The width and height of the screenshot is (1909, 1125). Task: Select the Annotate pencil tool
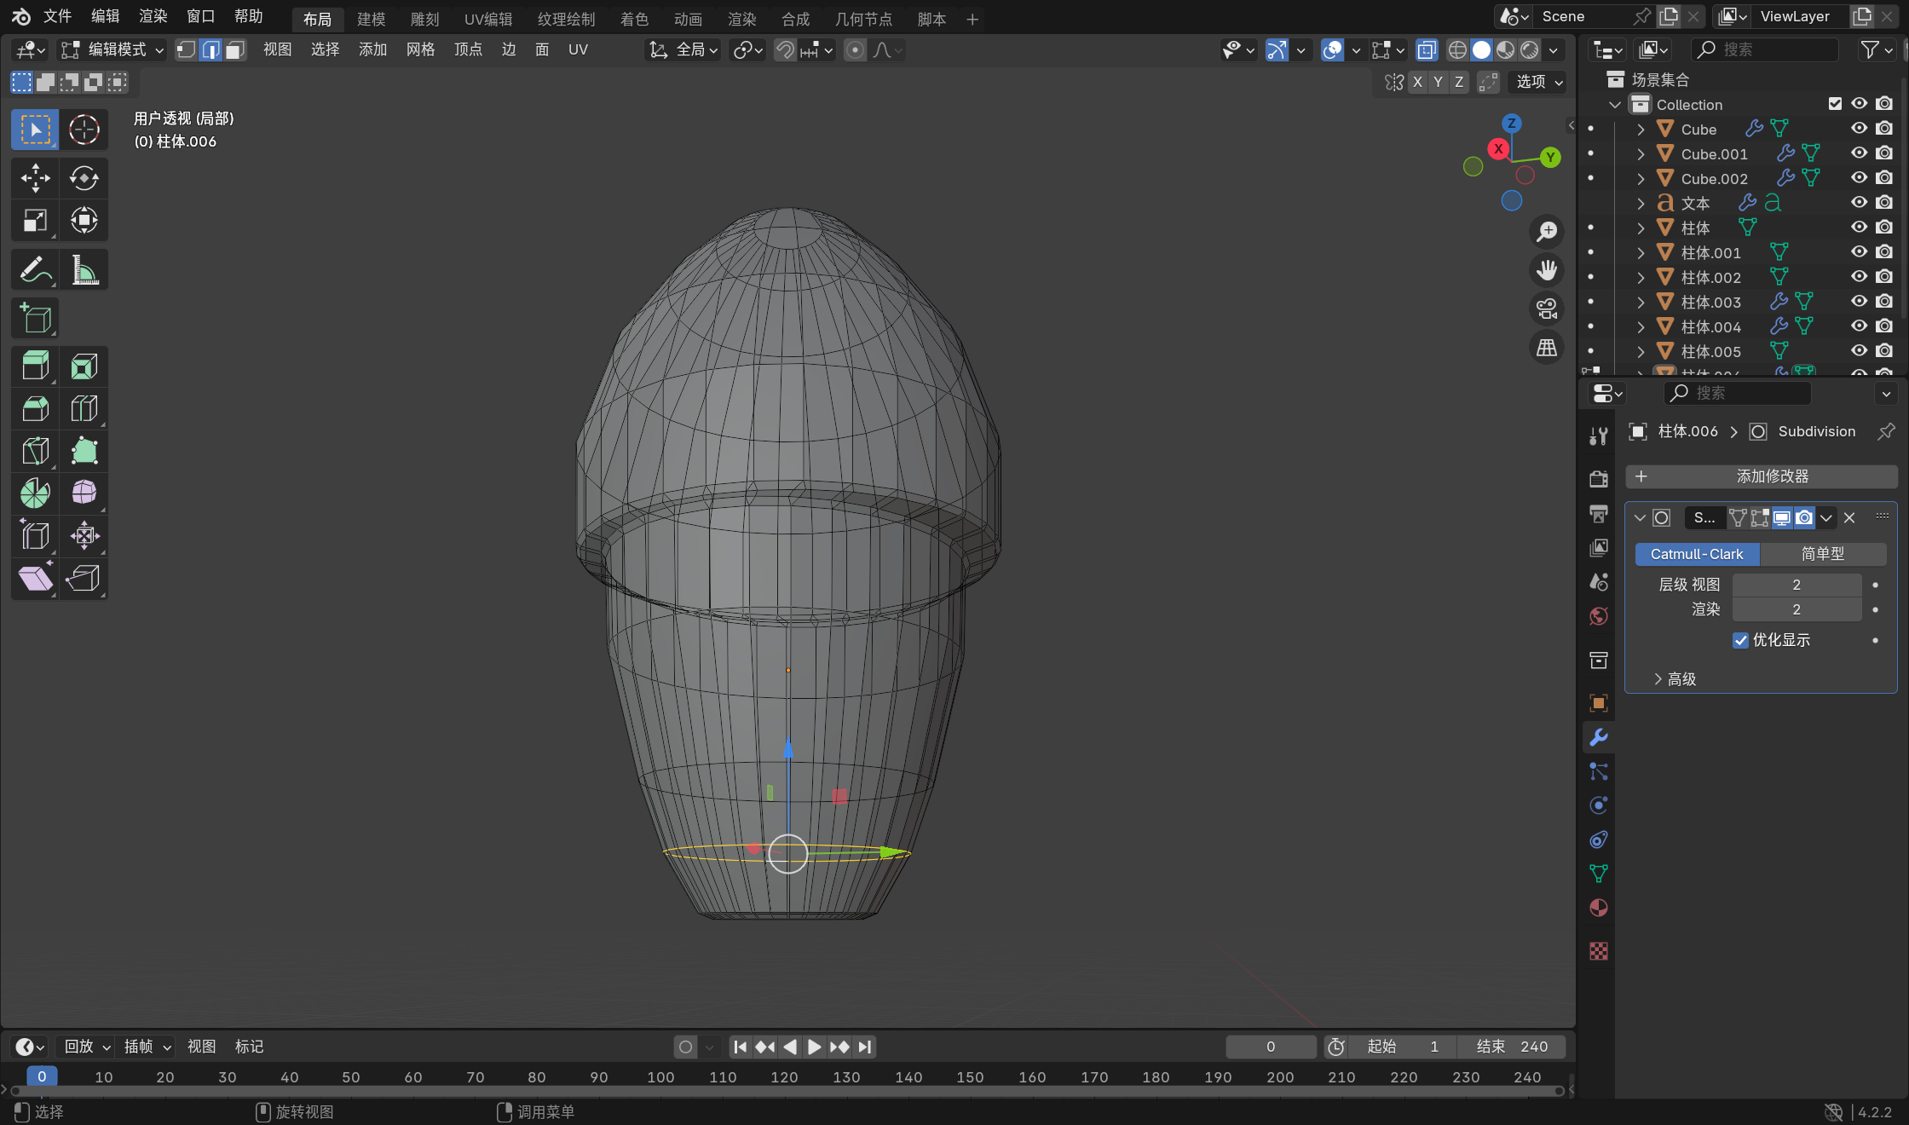[35, 270]
